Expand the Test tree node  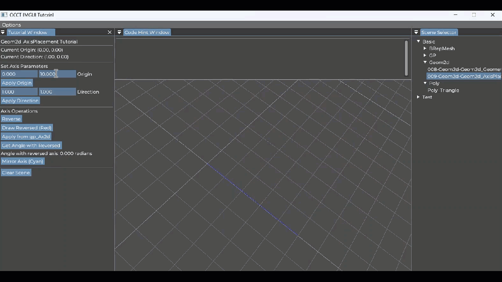[x=418, y=97]
